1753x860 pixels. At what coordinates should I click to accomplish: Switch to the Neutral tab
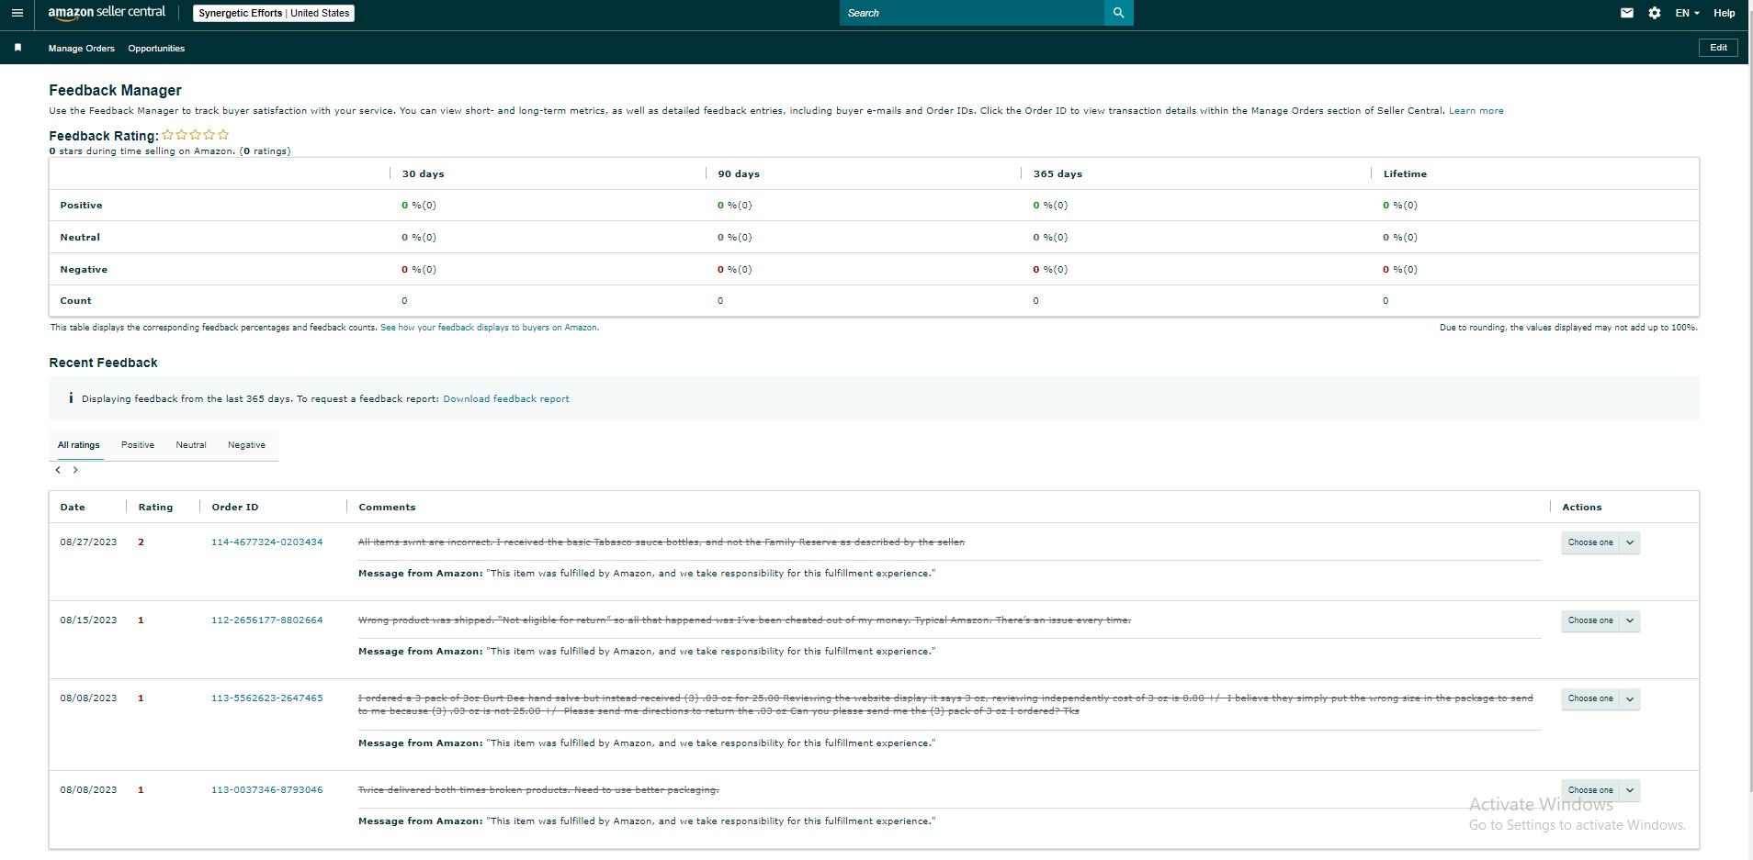click(x=191, y=445)
